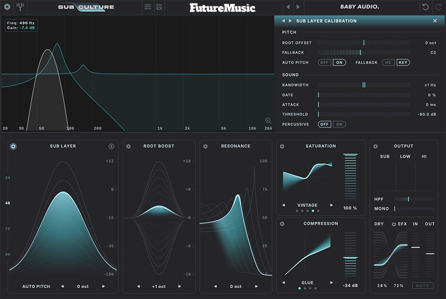Toggle the Output module hexagon
This screenshot has width=446, height=299.
coord(376,146)
